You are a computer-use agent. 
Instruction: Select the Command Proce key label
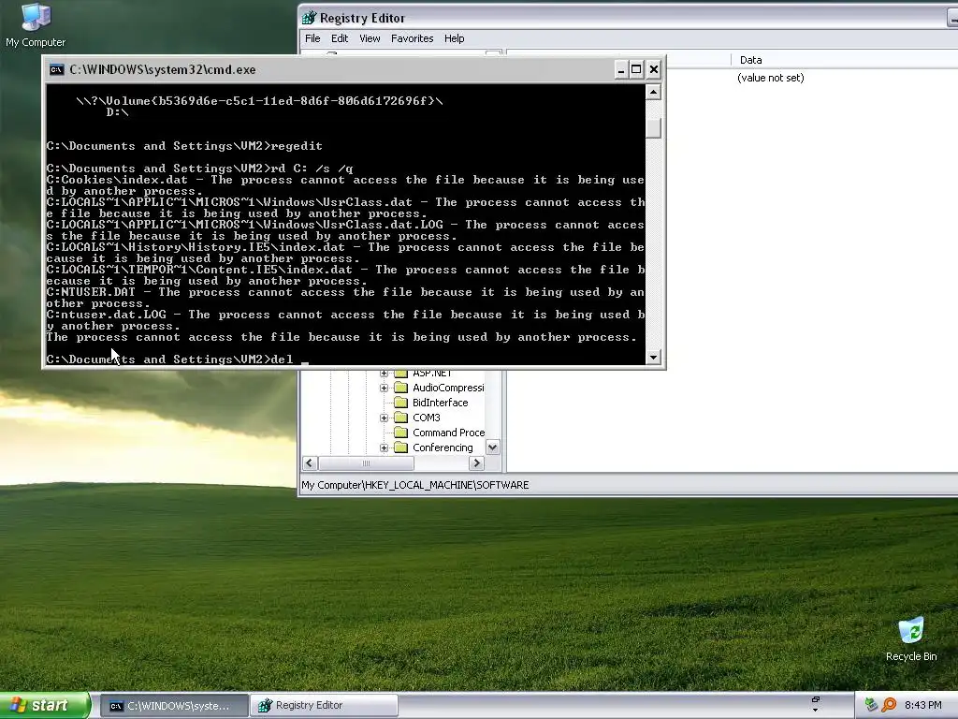point(448,433)
